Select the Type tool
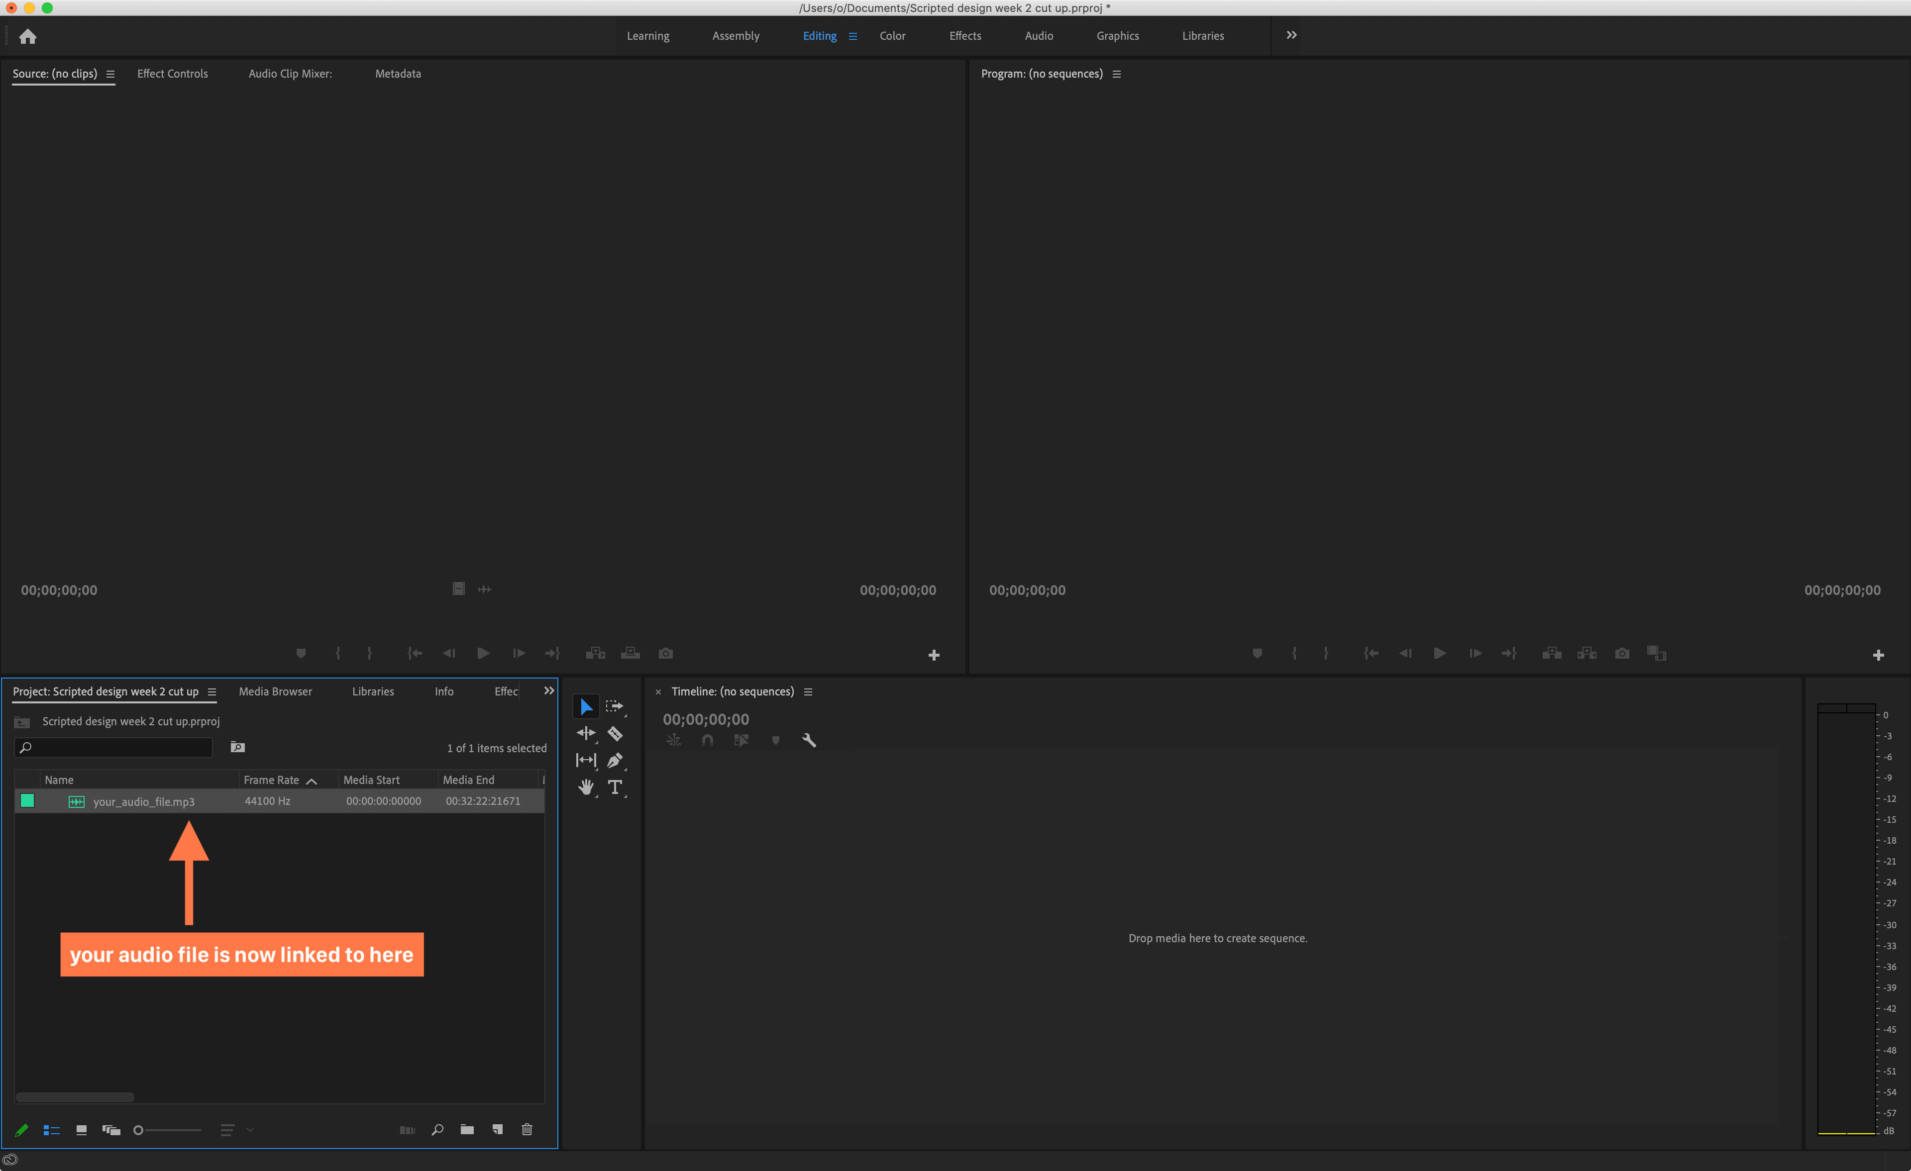 point(615,787)
